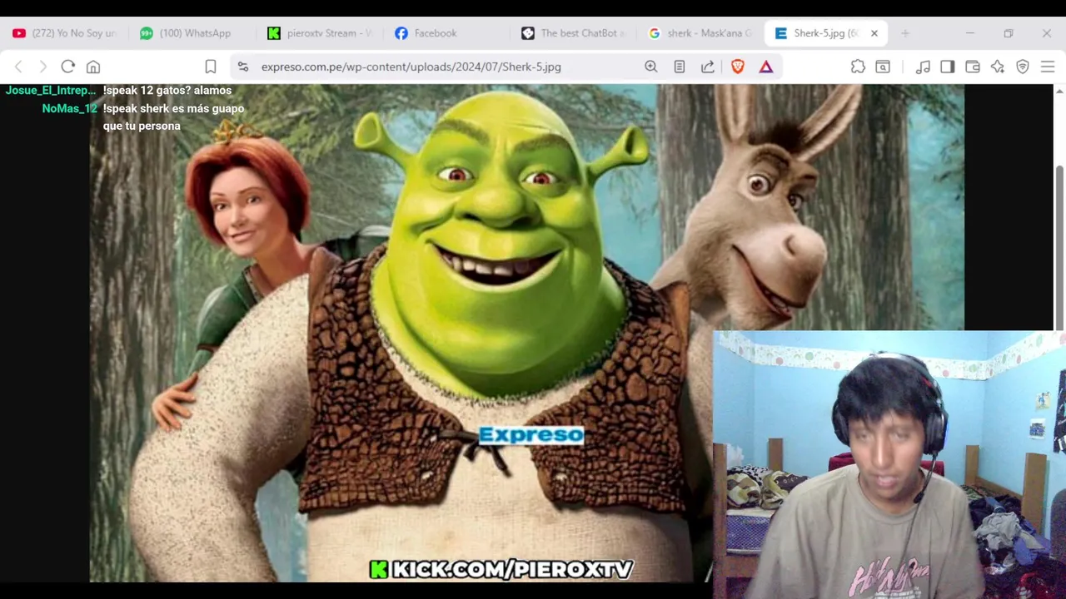This screenshot has height=599, width=1066.
Task: Restore down the browser window
Action: pyautogui.click(x=1009, y=33)
